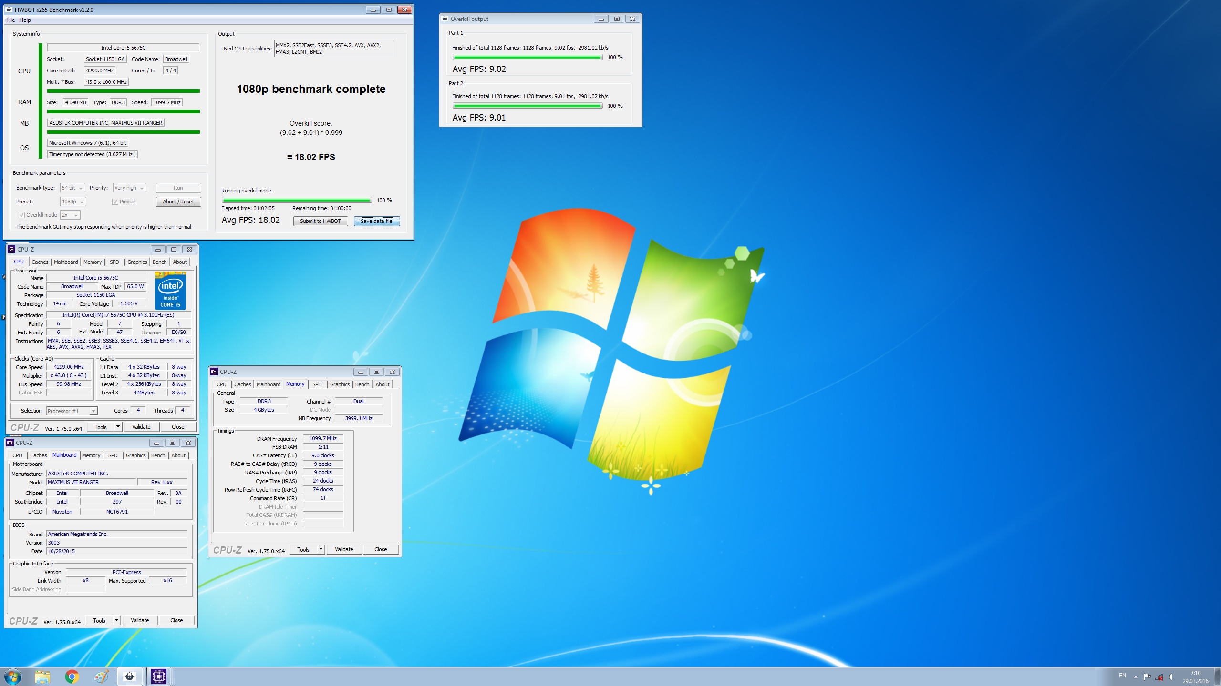Screen dimensions: 1221x686
Task: Select the CPU-Z taskbar icon
Action: [x=158, y=676]
